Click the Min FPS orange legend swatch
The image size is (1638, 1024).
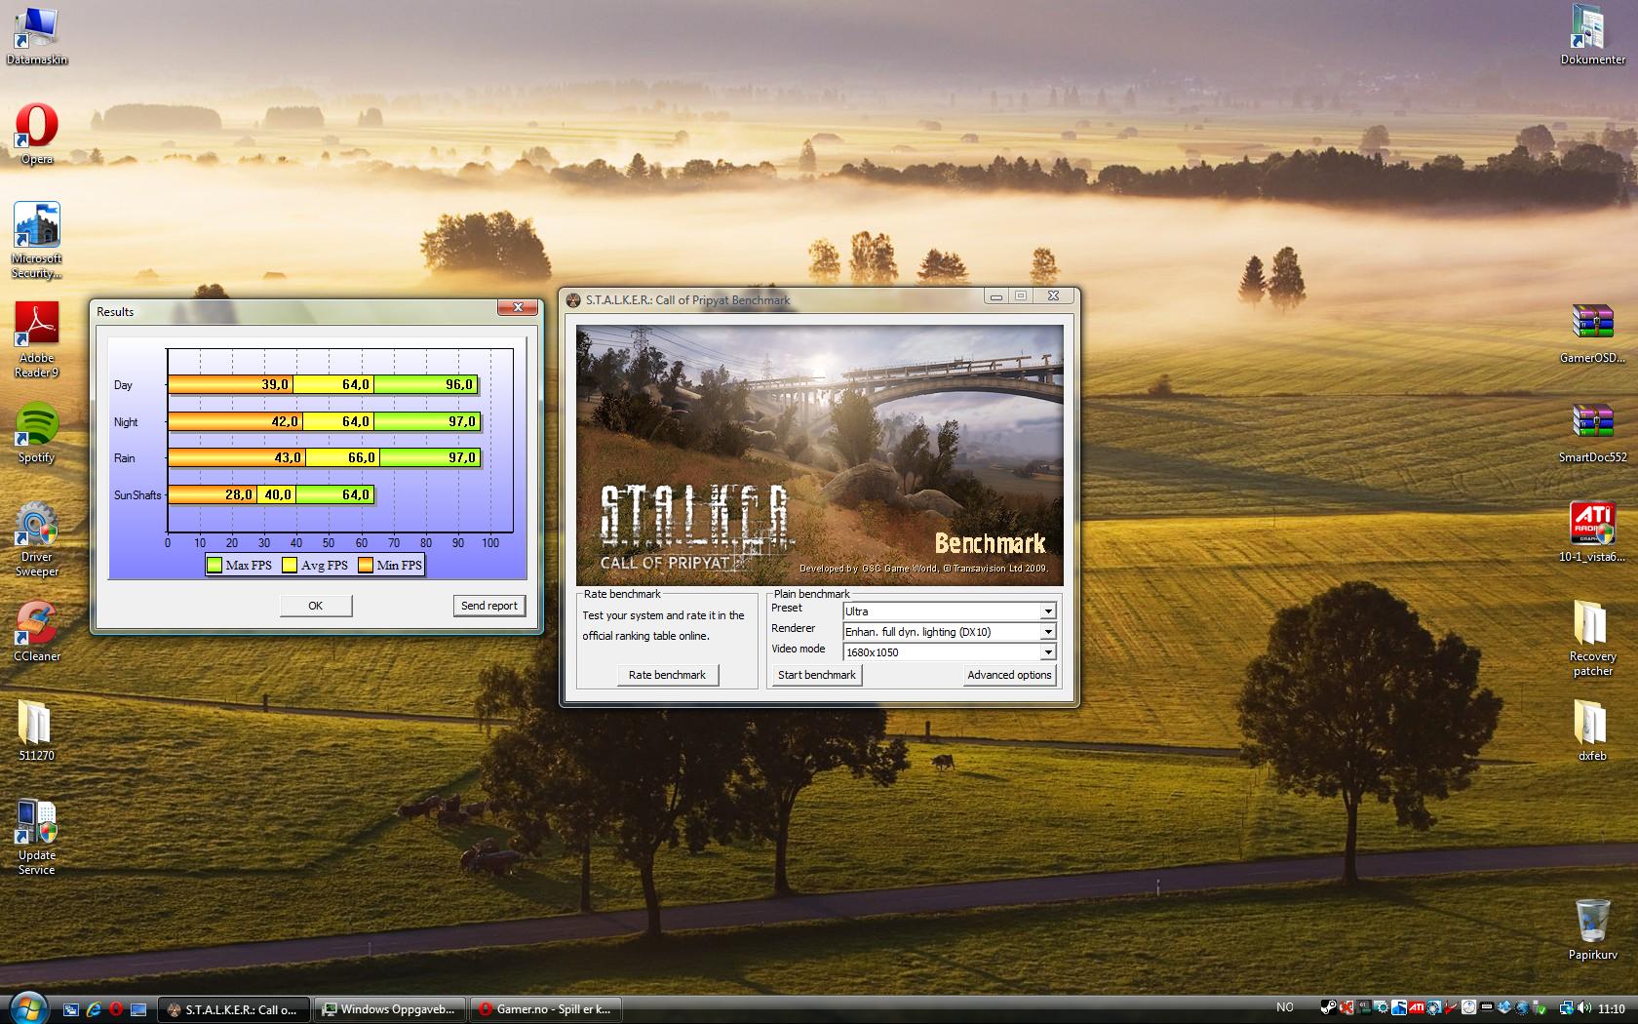(x=366, y=565)
